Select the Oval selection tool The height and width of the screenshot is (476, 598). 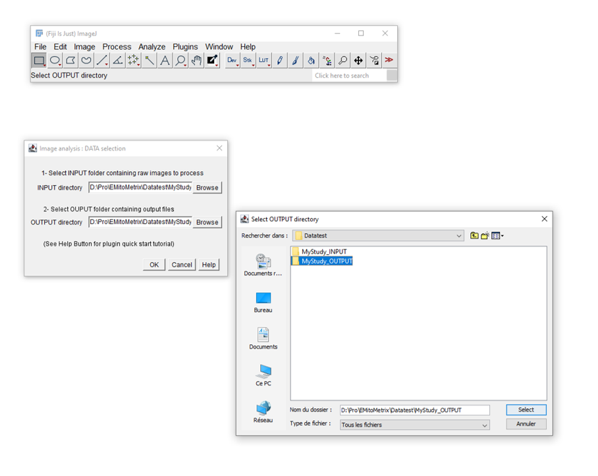point(55,61)
